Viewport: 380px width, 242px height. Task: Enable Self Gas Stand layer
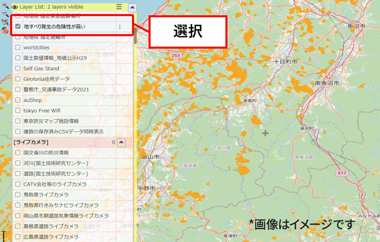[x=18, y=68]
